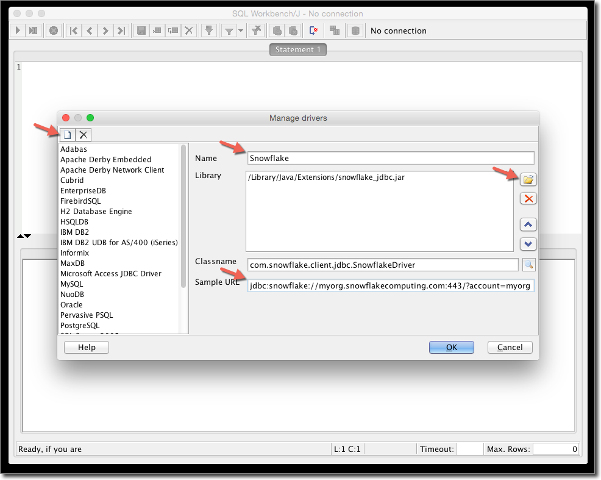The image size is (601, 480).
Task: Edit the Sample URL field
Action: [x=390, y=285]
